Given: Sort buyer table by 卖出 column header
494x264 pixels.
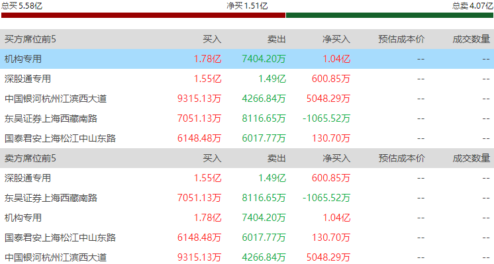Looking at the screenshot, I should pos(277,39).
